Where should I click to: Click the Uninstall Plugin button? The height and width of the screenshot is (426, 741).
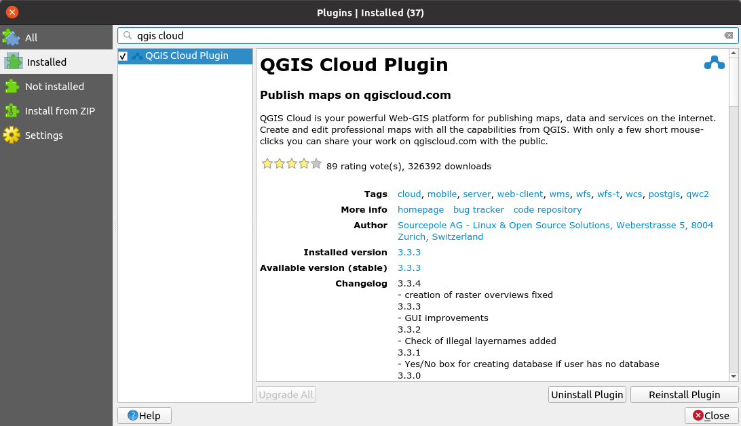587,395
